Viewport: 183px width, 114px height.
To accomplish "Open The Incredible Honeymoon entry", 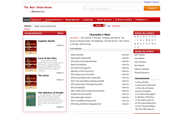I will (83, 101).
